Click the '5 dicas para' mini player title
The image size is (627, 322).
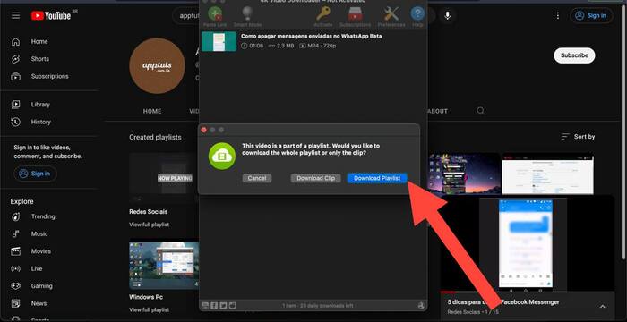tap(503, 302)
